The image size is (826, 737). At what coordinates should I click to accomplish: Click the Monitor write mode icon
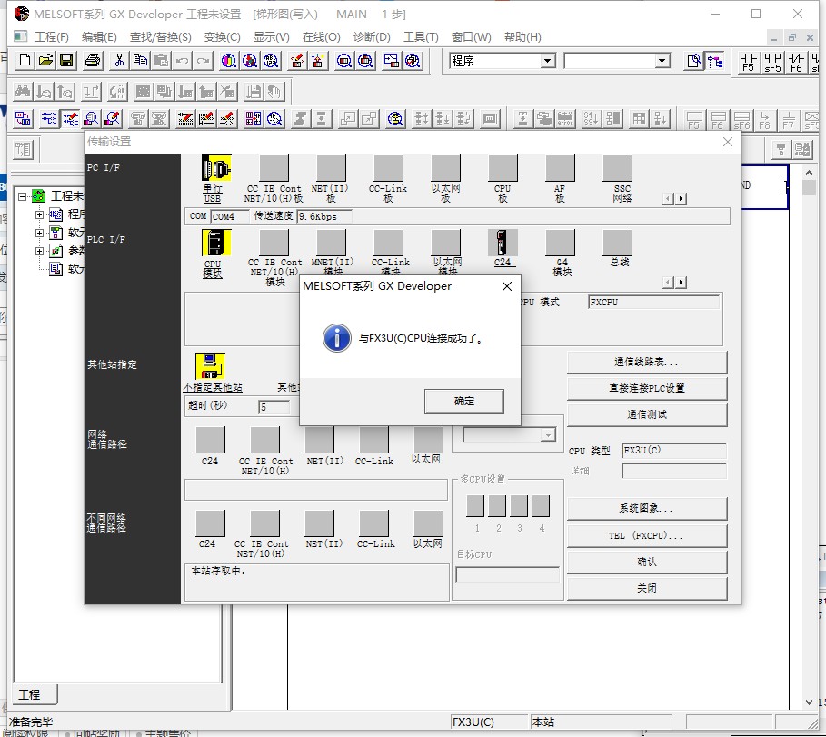(x=112, y=118)
